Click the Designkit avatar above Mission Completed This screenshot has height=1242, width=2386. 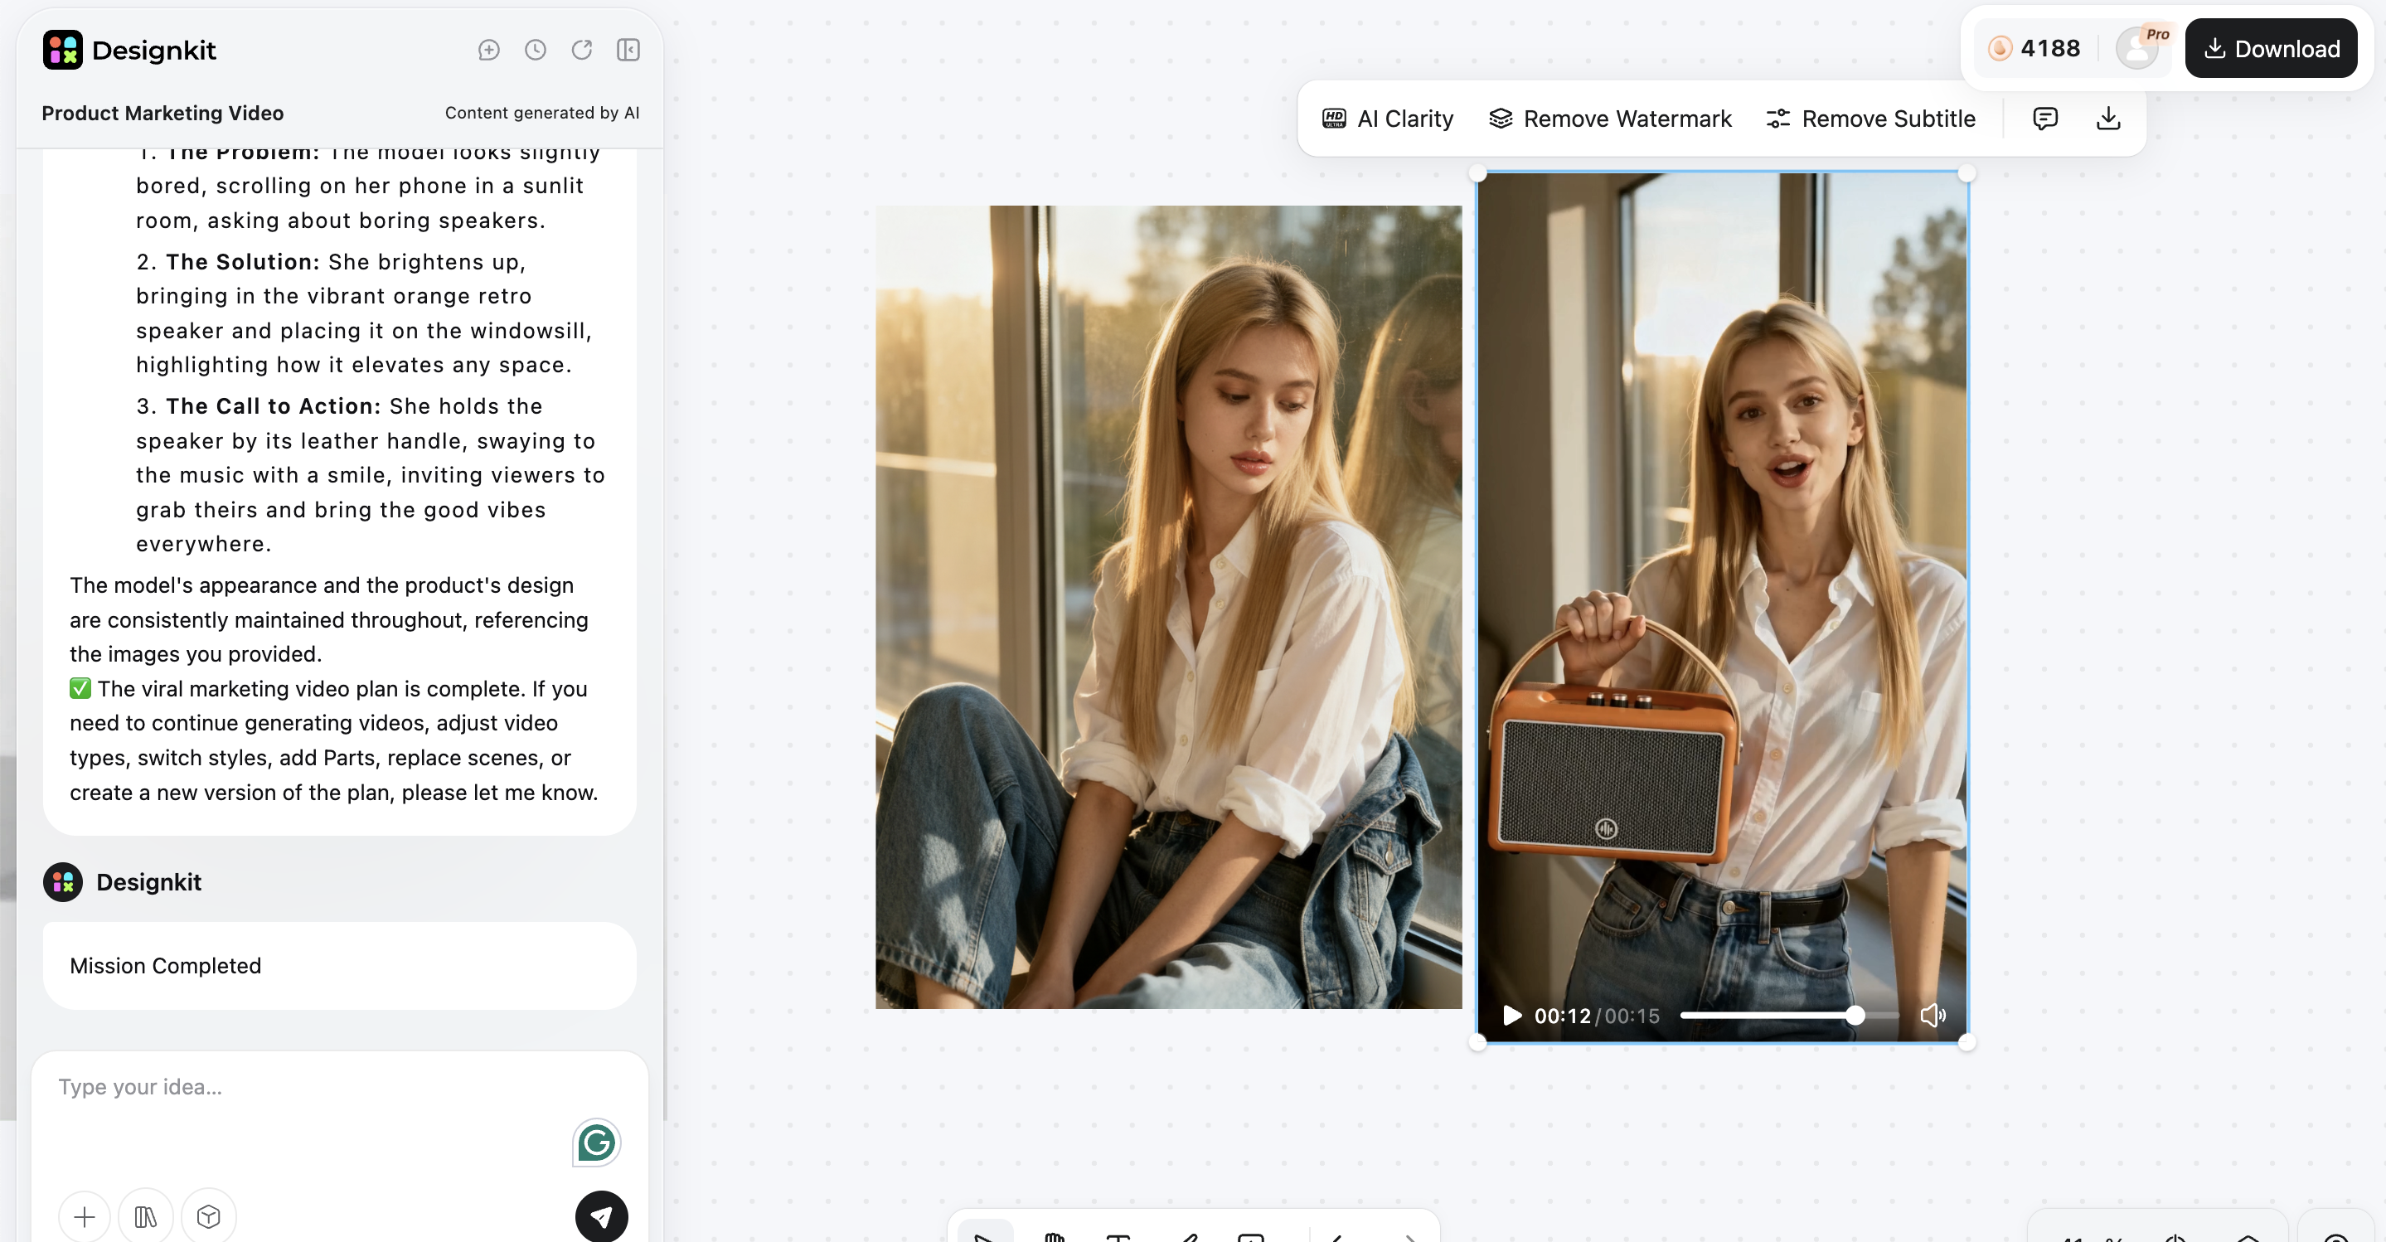[x=63, y=881]
